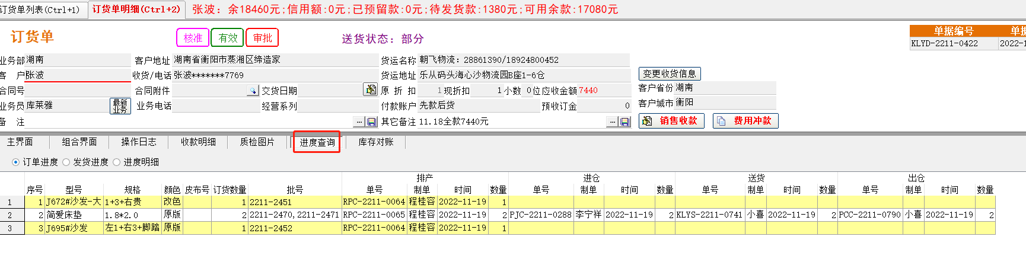Click the edit icon next to 交货日期
Screen dimensions: 1026x265
click(370, 90)
